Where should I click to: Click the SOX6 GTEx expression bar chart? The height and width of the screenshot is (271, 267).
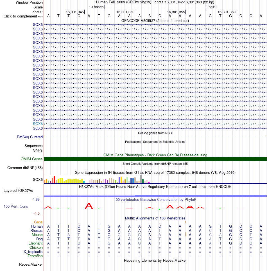tap(97, 179)
